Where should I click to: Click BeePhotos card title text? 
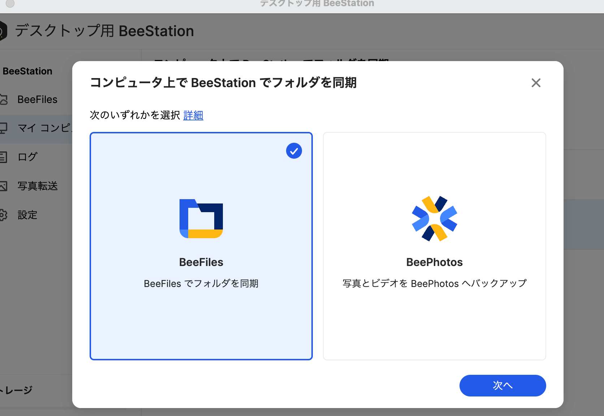coord(435,262)
